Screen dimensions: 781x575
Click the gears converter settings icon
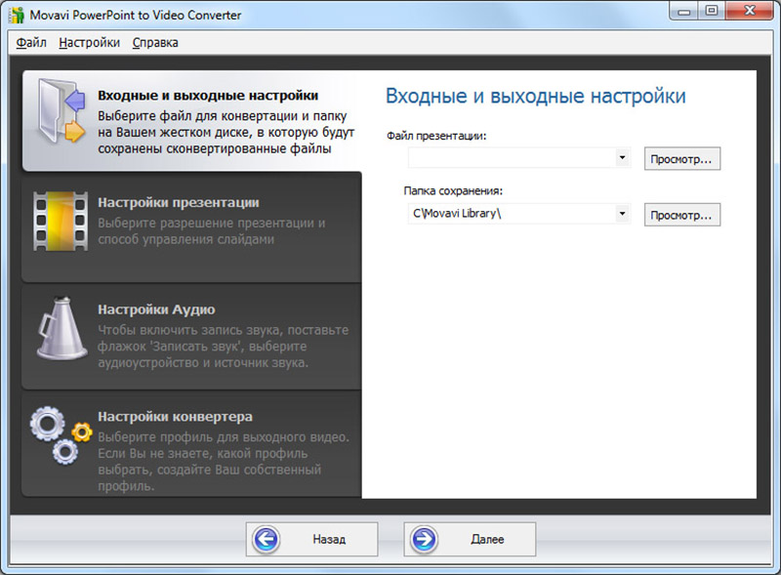click(x=59, y=435)
